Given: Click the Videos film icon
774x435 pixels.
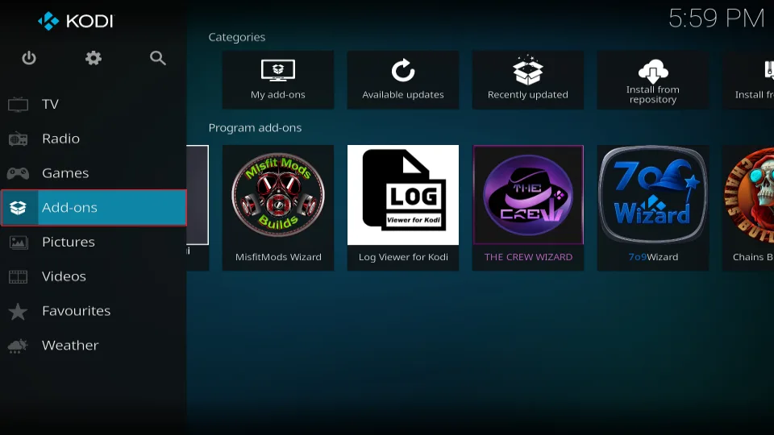Looking at the screenshot, I should (19, 276).
